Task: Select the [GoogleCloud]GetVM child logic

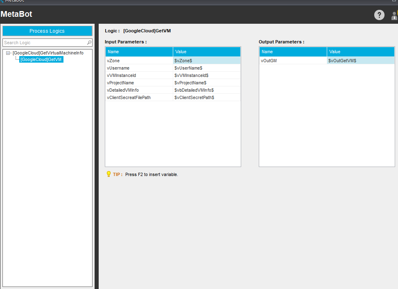Action: [x=41, y=59]
